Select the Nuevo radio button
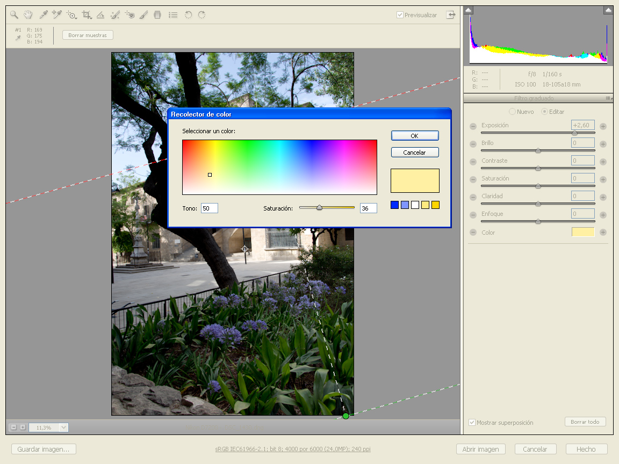This screenshot has height=464, width=619. point(512,112)
